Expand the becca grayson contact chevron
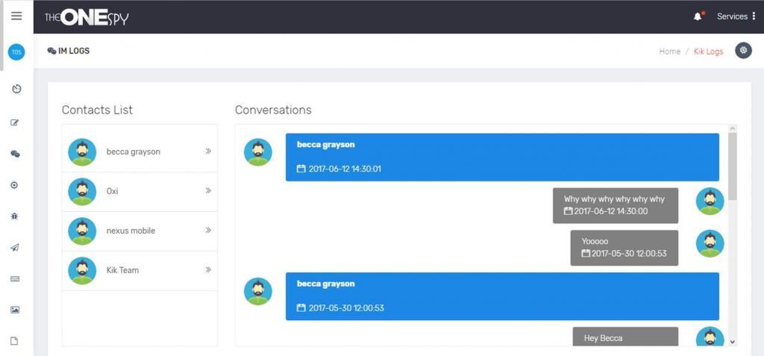This screenshot has height=356, width=764. coord(208,152)
